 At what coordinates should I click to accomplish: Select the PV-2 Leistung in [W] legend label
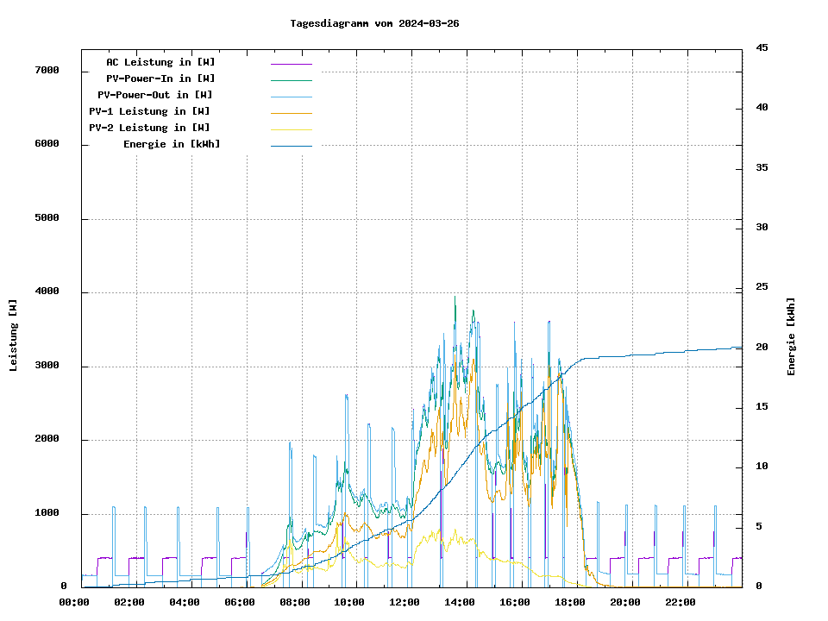click(149, 128)
